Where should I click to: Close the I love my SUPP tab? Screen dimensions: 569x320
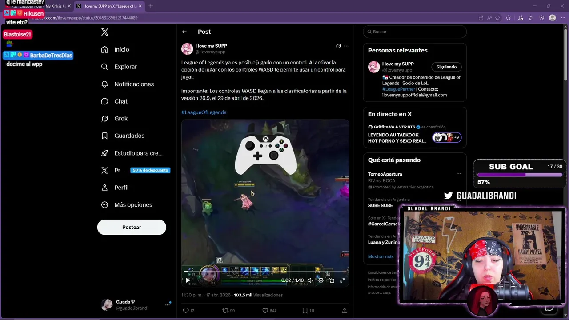pos(140,6)
